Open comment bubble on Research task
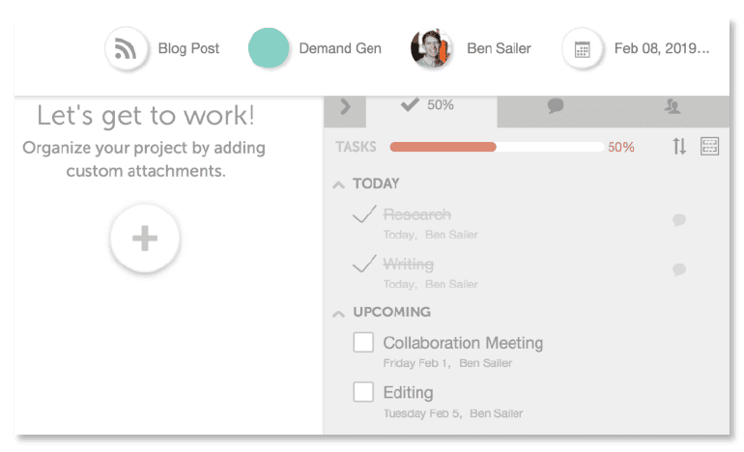 click(x=678, y=220)
